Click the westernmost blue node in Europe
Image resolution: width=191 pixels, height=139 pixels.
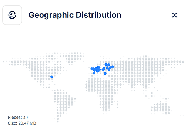coord(92,69)
